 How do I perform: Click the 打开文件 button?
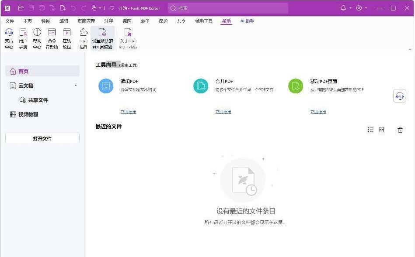[42, 138]
